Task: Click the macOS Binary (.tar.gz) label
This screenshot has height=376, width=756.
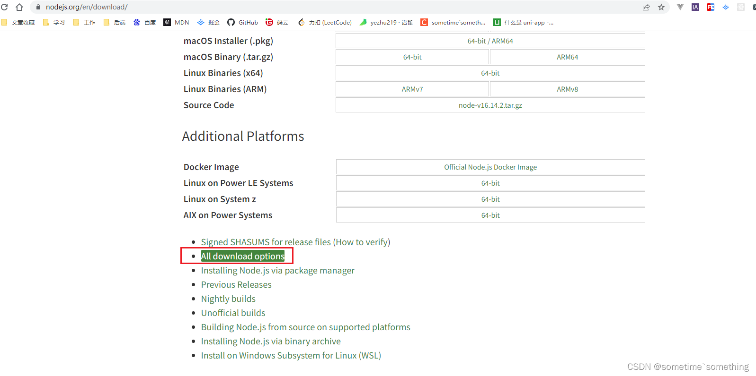Action: (228, 57)
